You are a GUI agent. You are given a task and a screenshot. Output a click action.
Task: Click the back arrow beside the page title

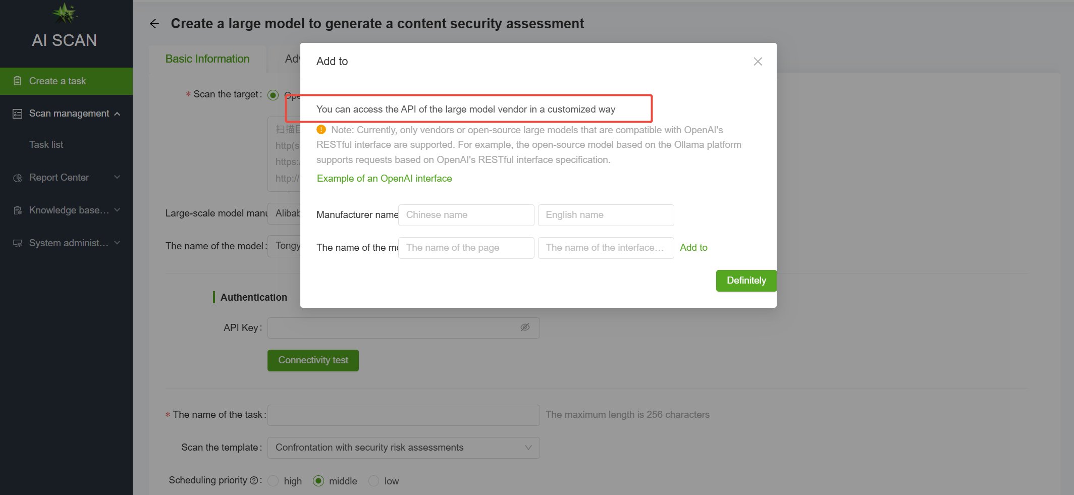click(154, 24)
